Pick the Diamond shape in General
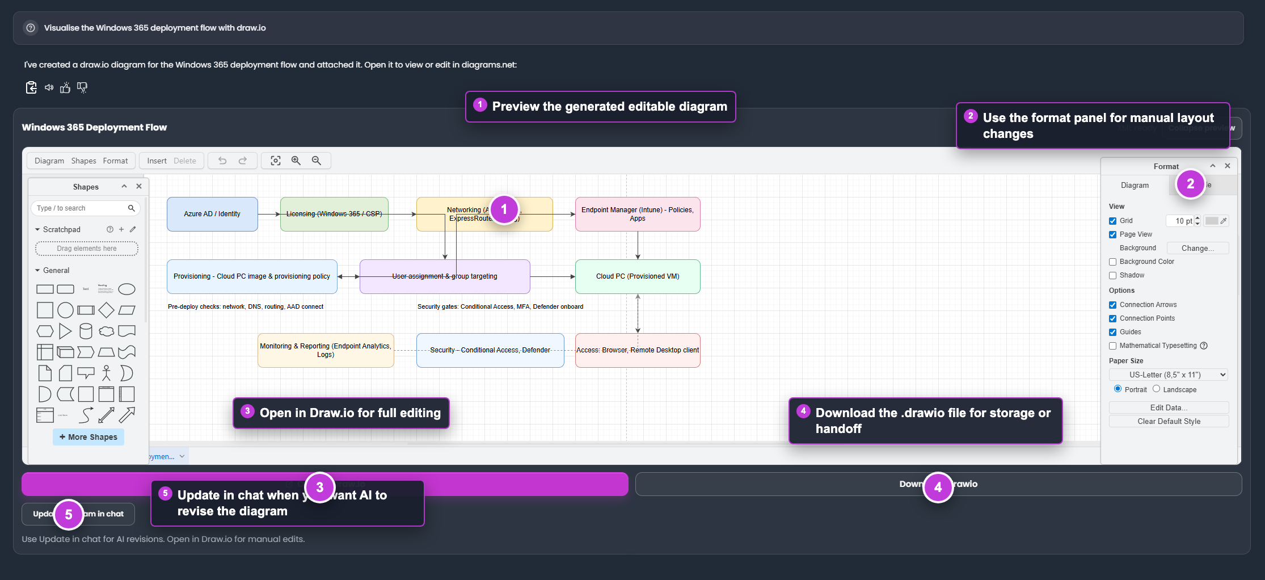This screenshot has height=580, width=1265. (106, 310)
